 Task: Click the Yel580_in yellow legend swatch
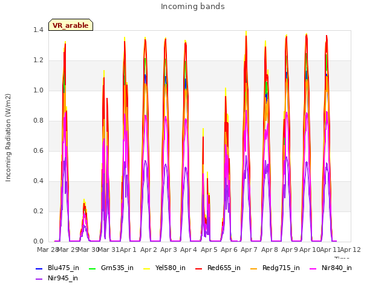point(146,268)
